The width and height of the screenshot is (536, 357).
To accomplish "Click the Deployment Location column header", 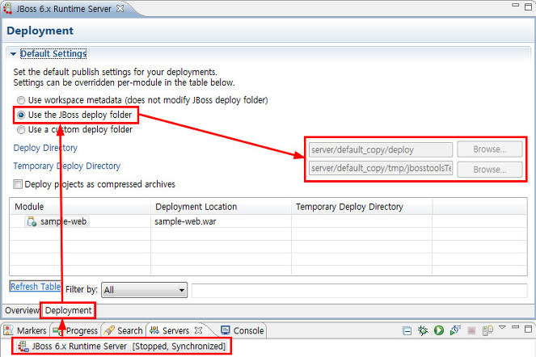I will 222,207.
